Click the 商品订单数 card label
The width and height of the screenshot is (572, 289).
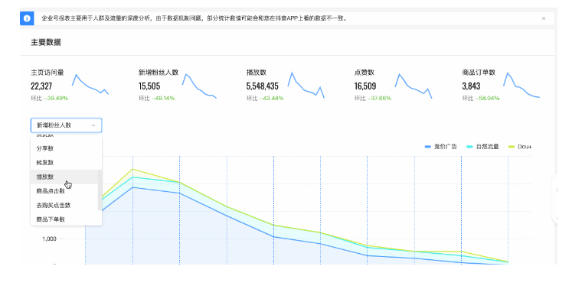(x=479, y=73)
